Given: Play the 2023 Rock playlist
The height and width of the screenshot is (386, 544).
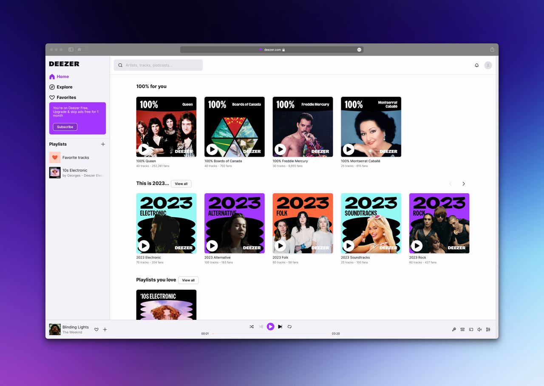Looking at the screenshot, I should 416,245.
